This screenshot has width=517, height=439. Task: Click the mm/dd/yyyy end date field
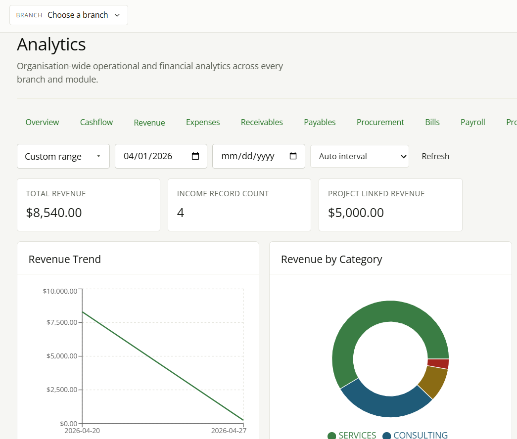(x=258, y=156)
